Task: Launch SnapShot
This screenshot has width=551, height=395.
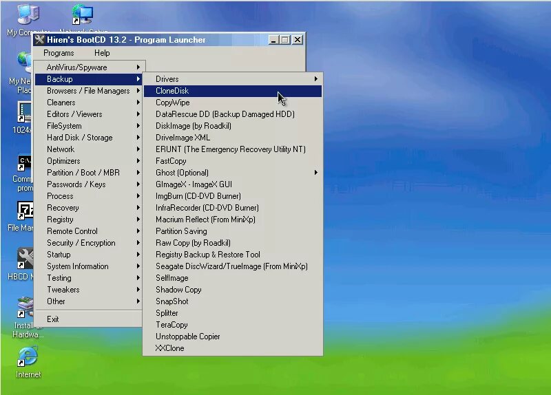Action: point(233,301)
